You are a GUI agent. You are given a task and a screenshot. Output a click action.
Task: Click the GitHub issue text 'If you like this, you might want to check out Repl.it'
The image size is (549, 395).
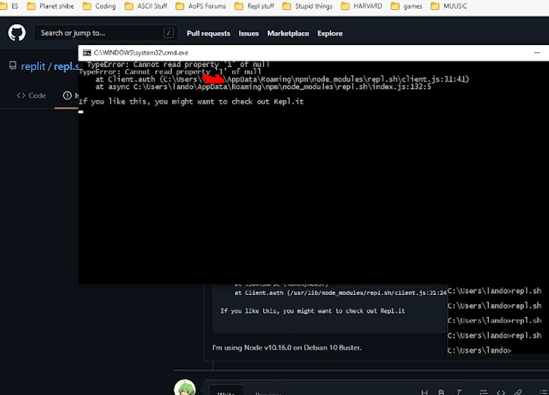[x=313, y=311]
